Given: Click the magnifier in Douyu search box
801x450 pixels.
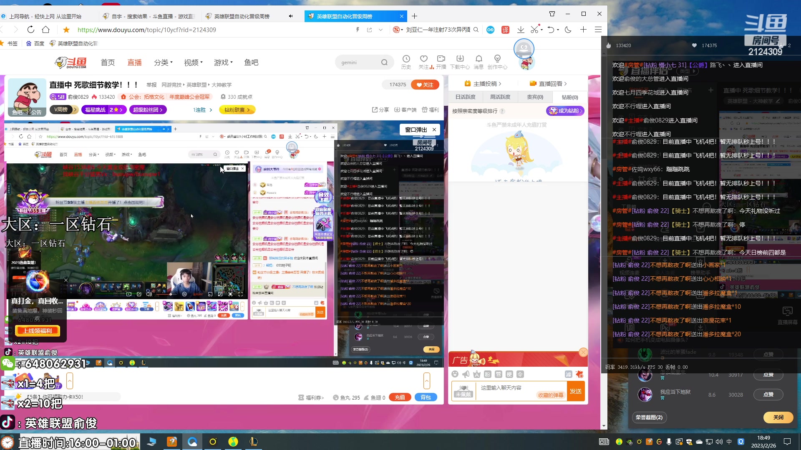Looking at the screenshot, I should click(x=384, y=62).
